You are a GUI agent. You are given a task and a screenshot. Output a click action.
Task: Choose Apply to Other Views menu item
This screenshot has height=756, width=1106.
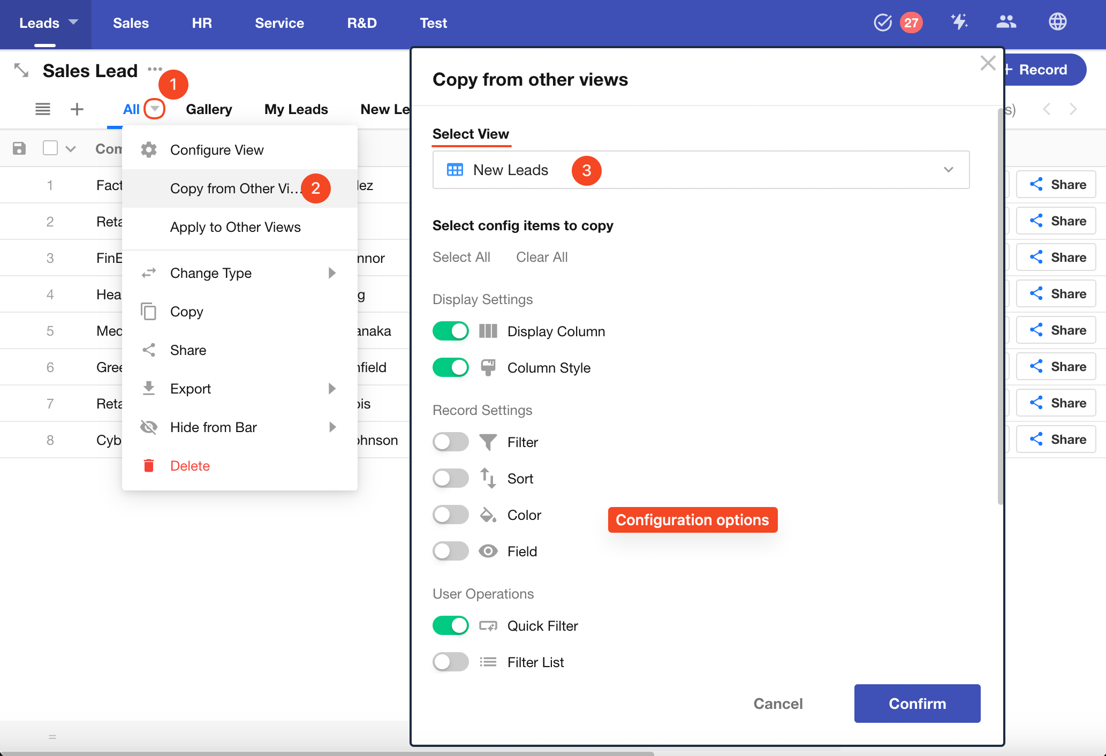(235, 227)
